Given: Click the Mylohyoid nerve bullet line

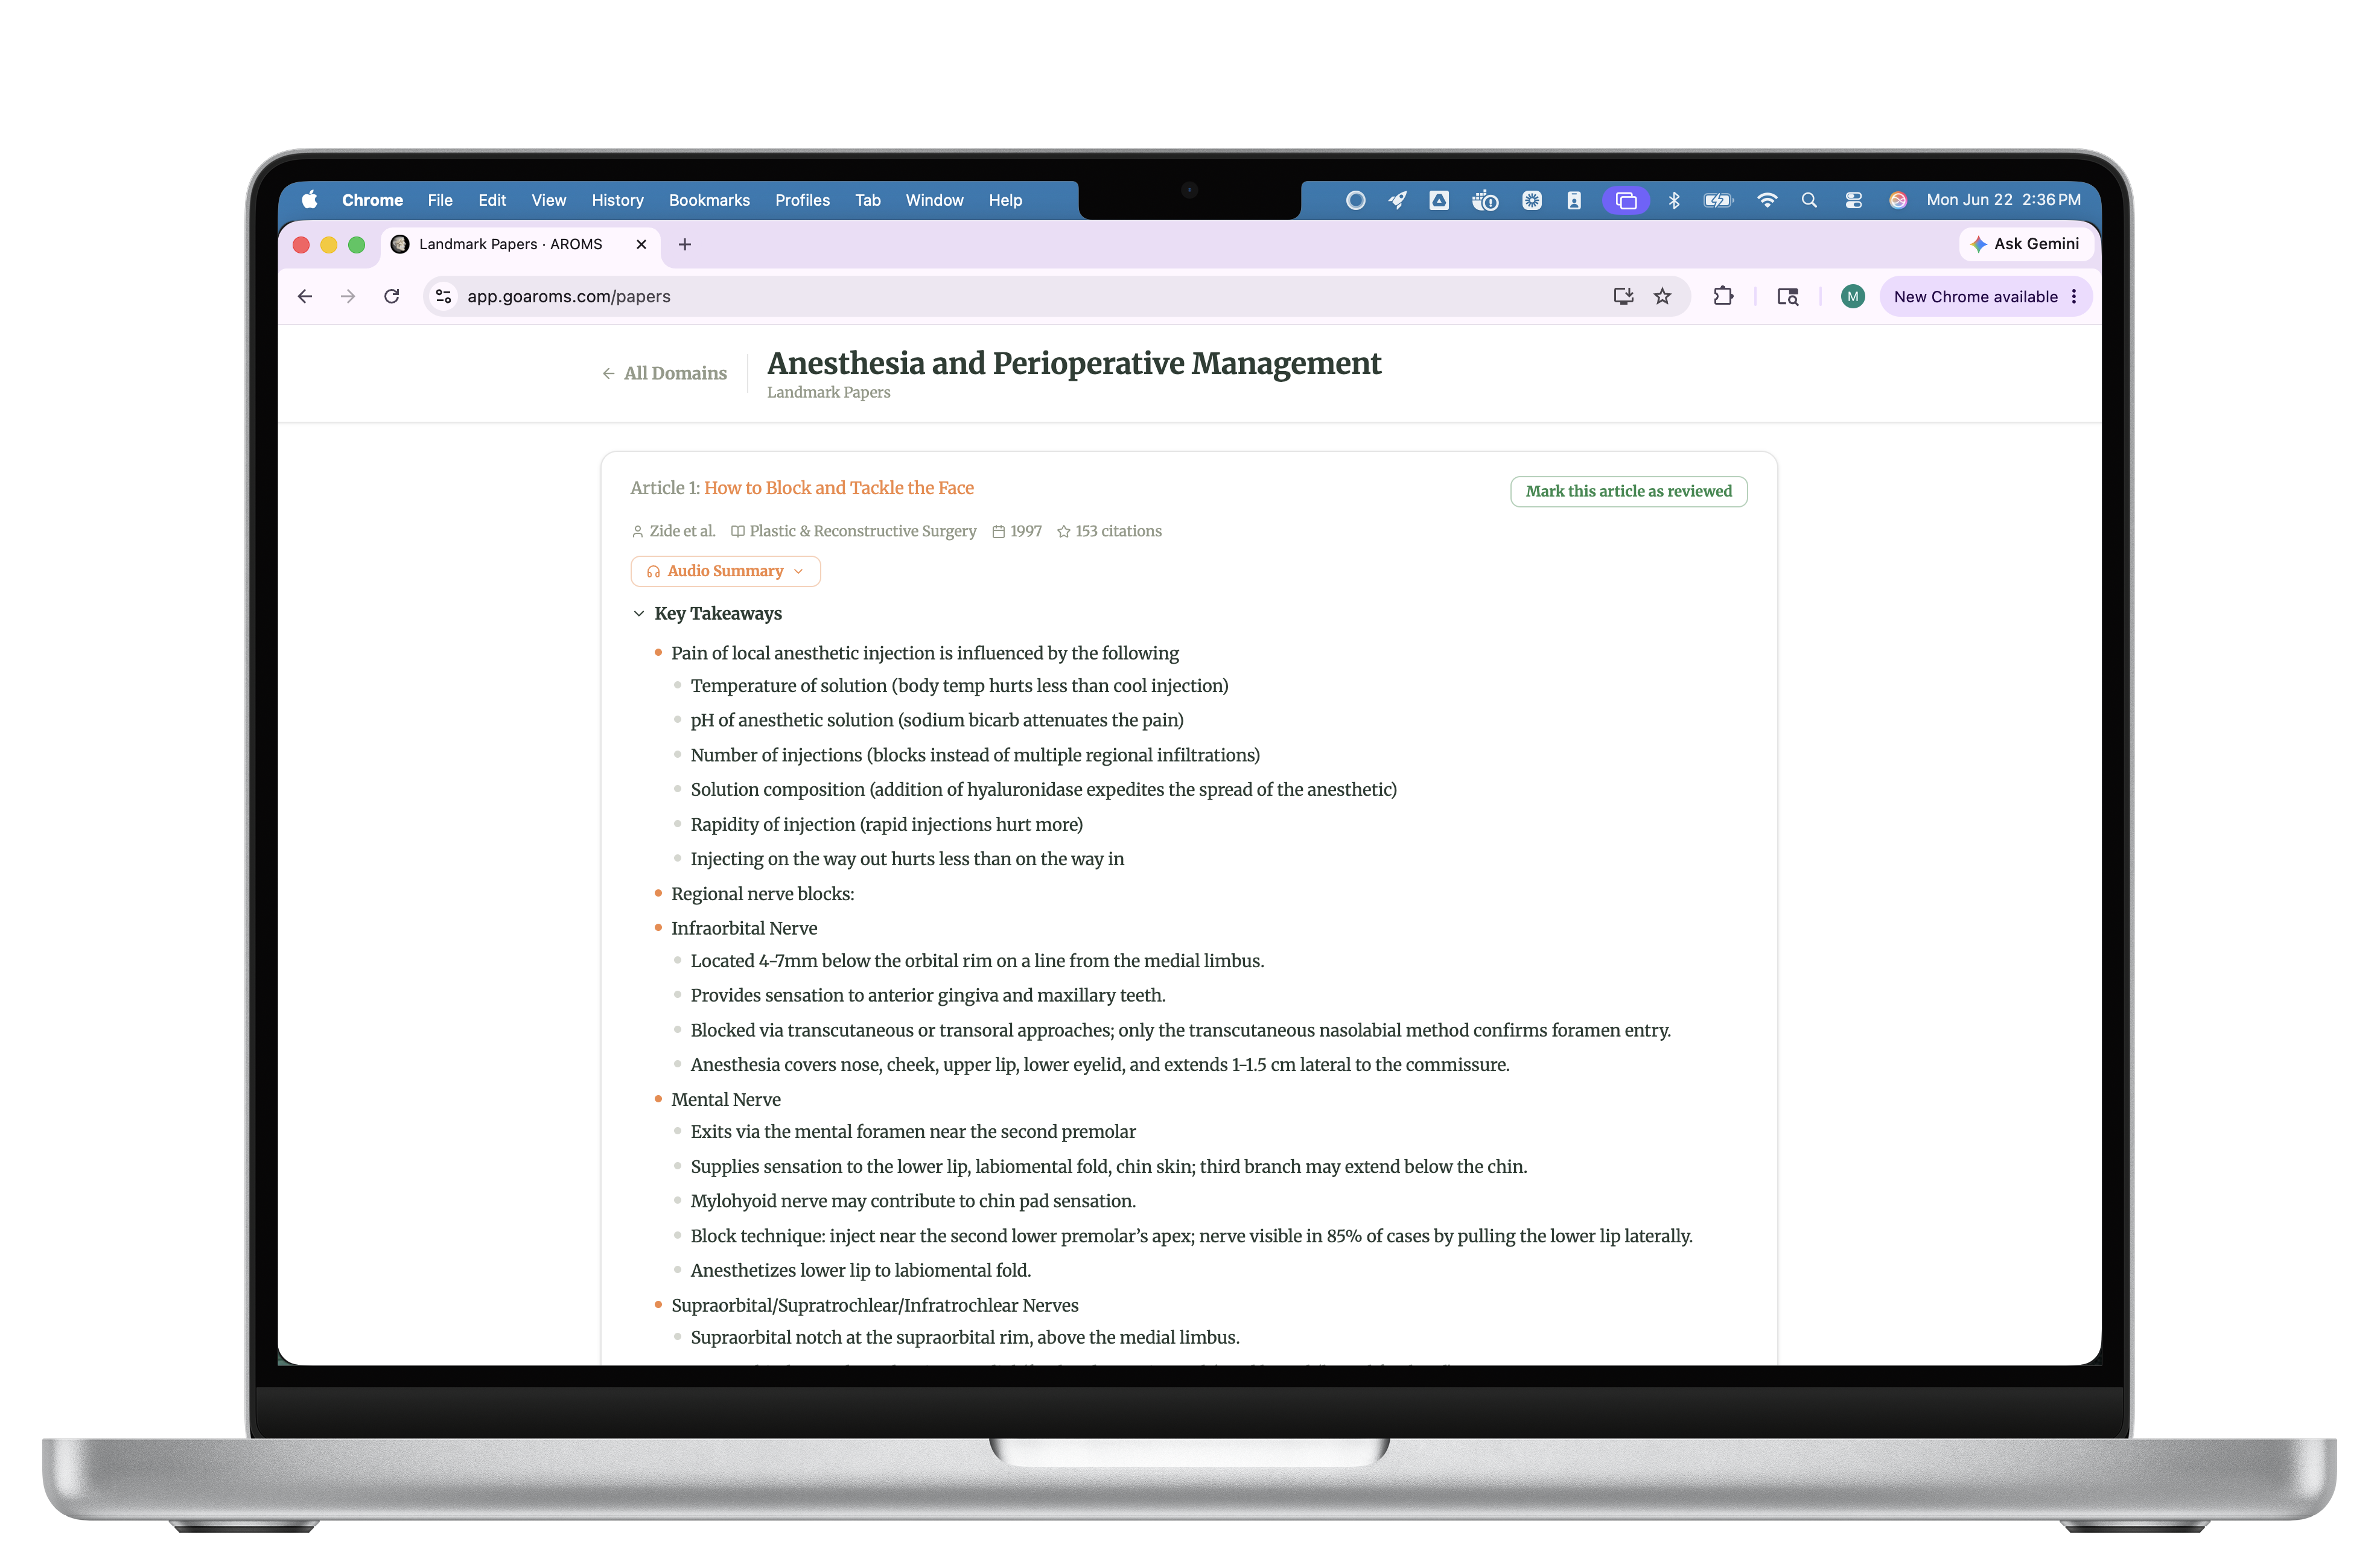Looking at the screenshot, I should click(x=913, y=1201).
